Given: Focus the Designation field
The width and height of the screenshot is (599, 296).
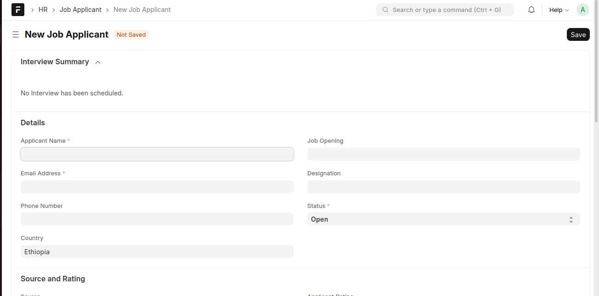Looking at the screenshot, I should pos(443,187).
